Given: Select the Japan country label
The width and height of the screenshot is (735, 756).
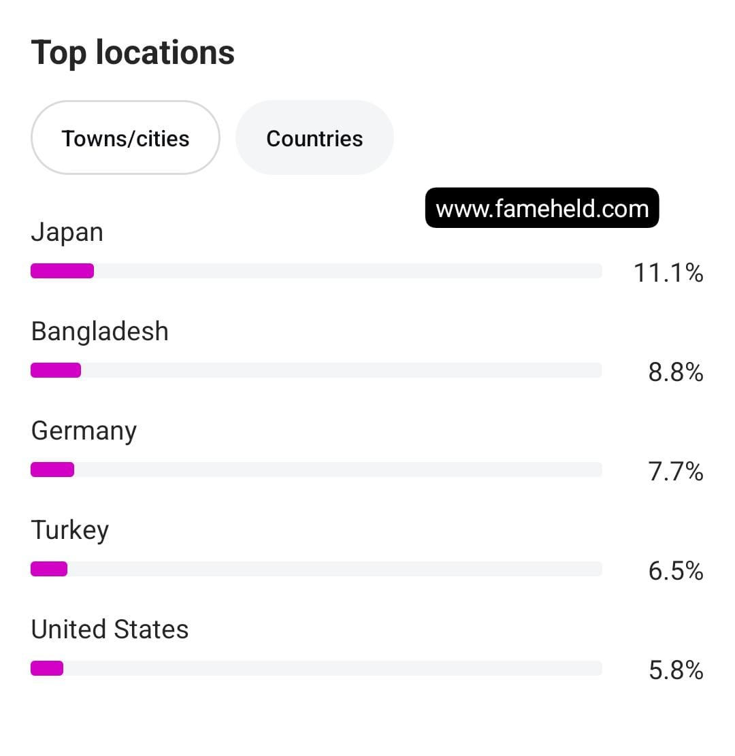Looking at the screenshot, I should 67,233.
